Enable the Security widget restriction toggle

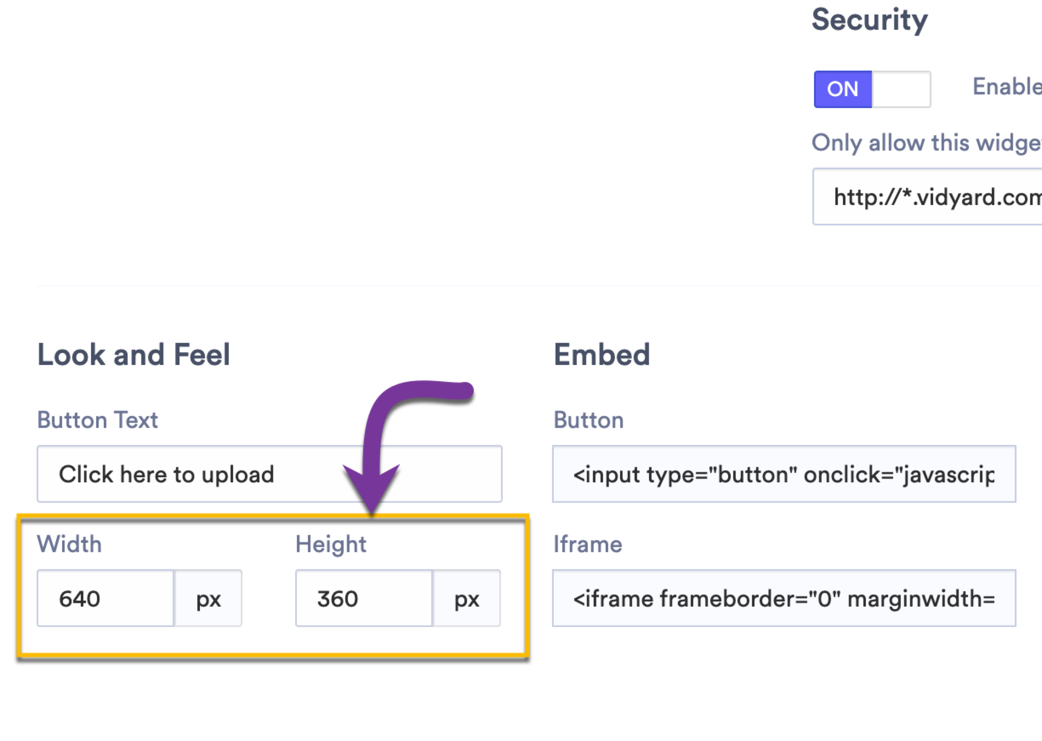click(x=871, y=89)
